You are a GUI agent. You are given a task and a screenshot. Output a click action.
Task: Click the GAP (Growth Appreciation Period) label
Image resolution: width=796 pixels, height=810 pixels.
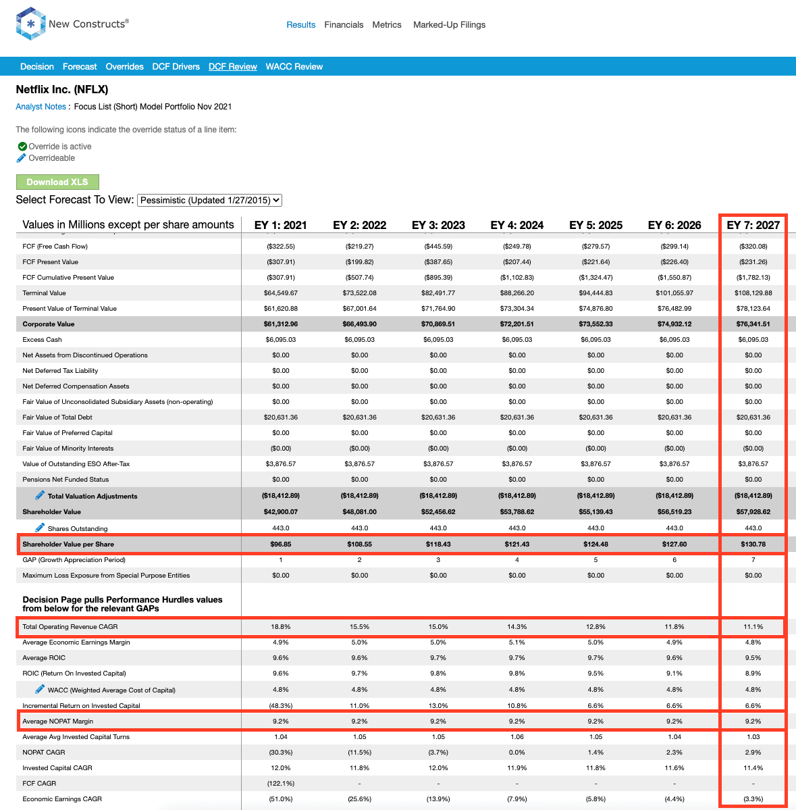tap(74, 559)
